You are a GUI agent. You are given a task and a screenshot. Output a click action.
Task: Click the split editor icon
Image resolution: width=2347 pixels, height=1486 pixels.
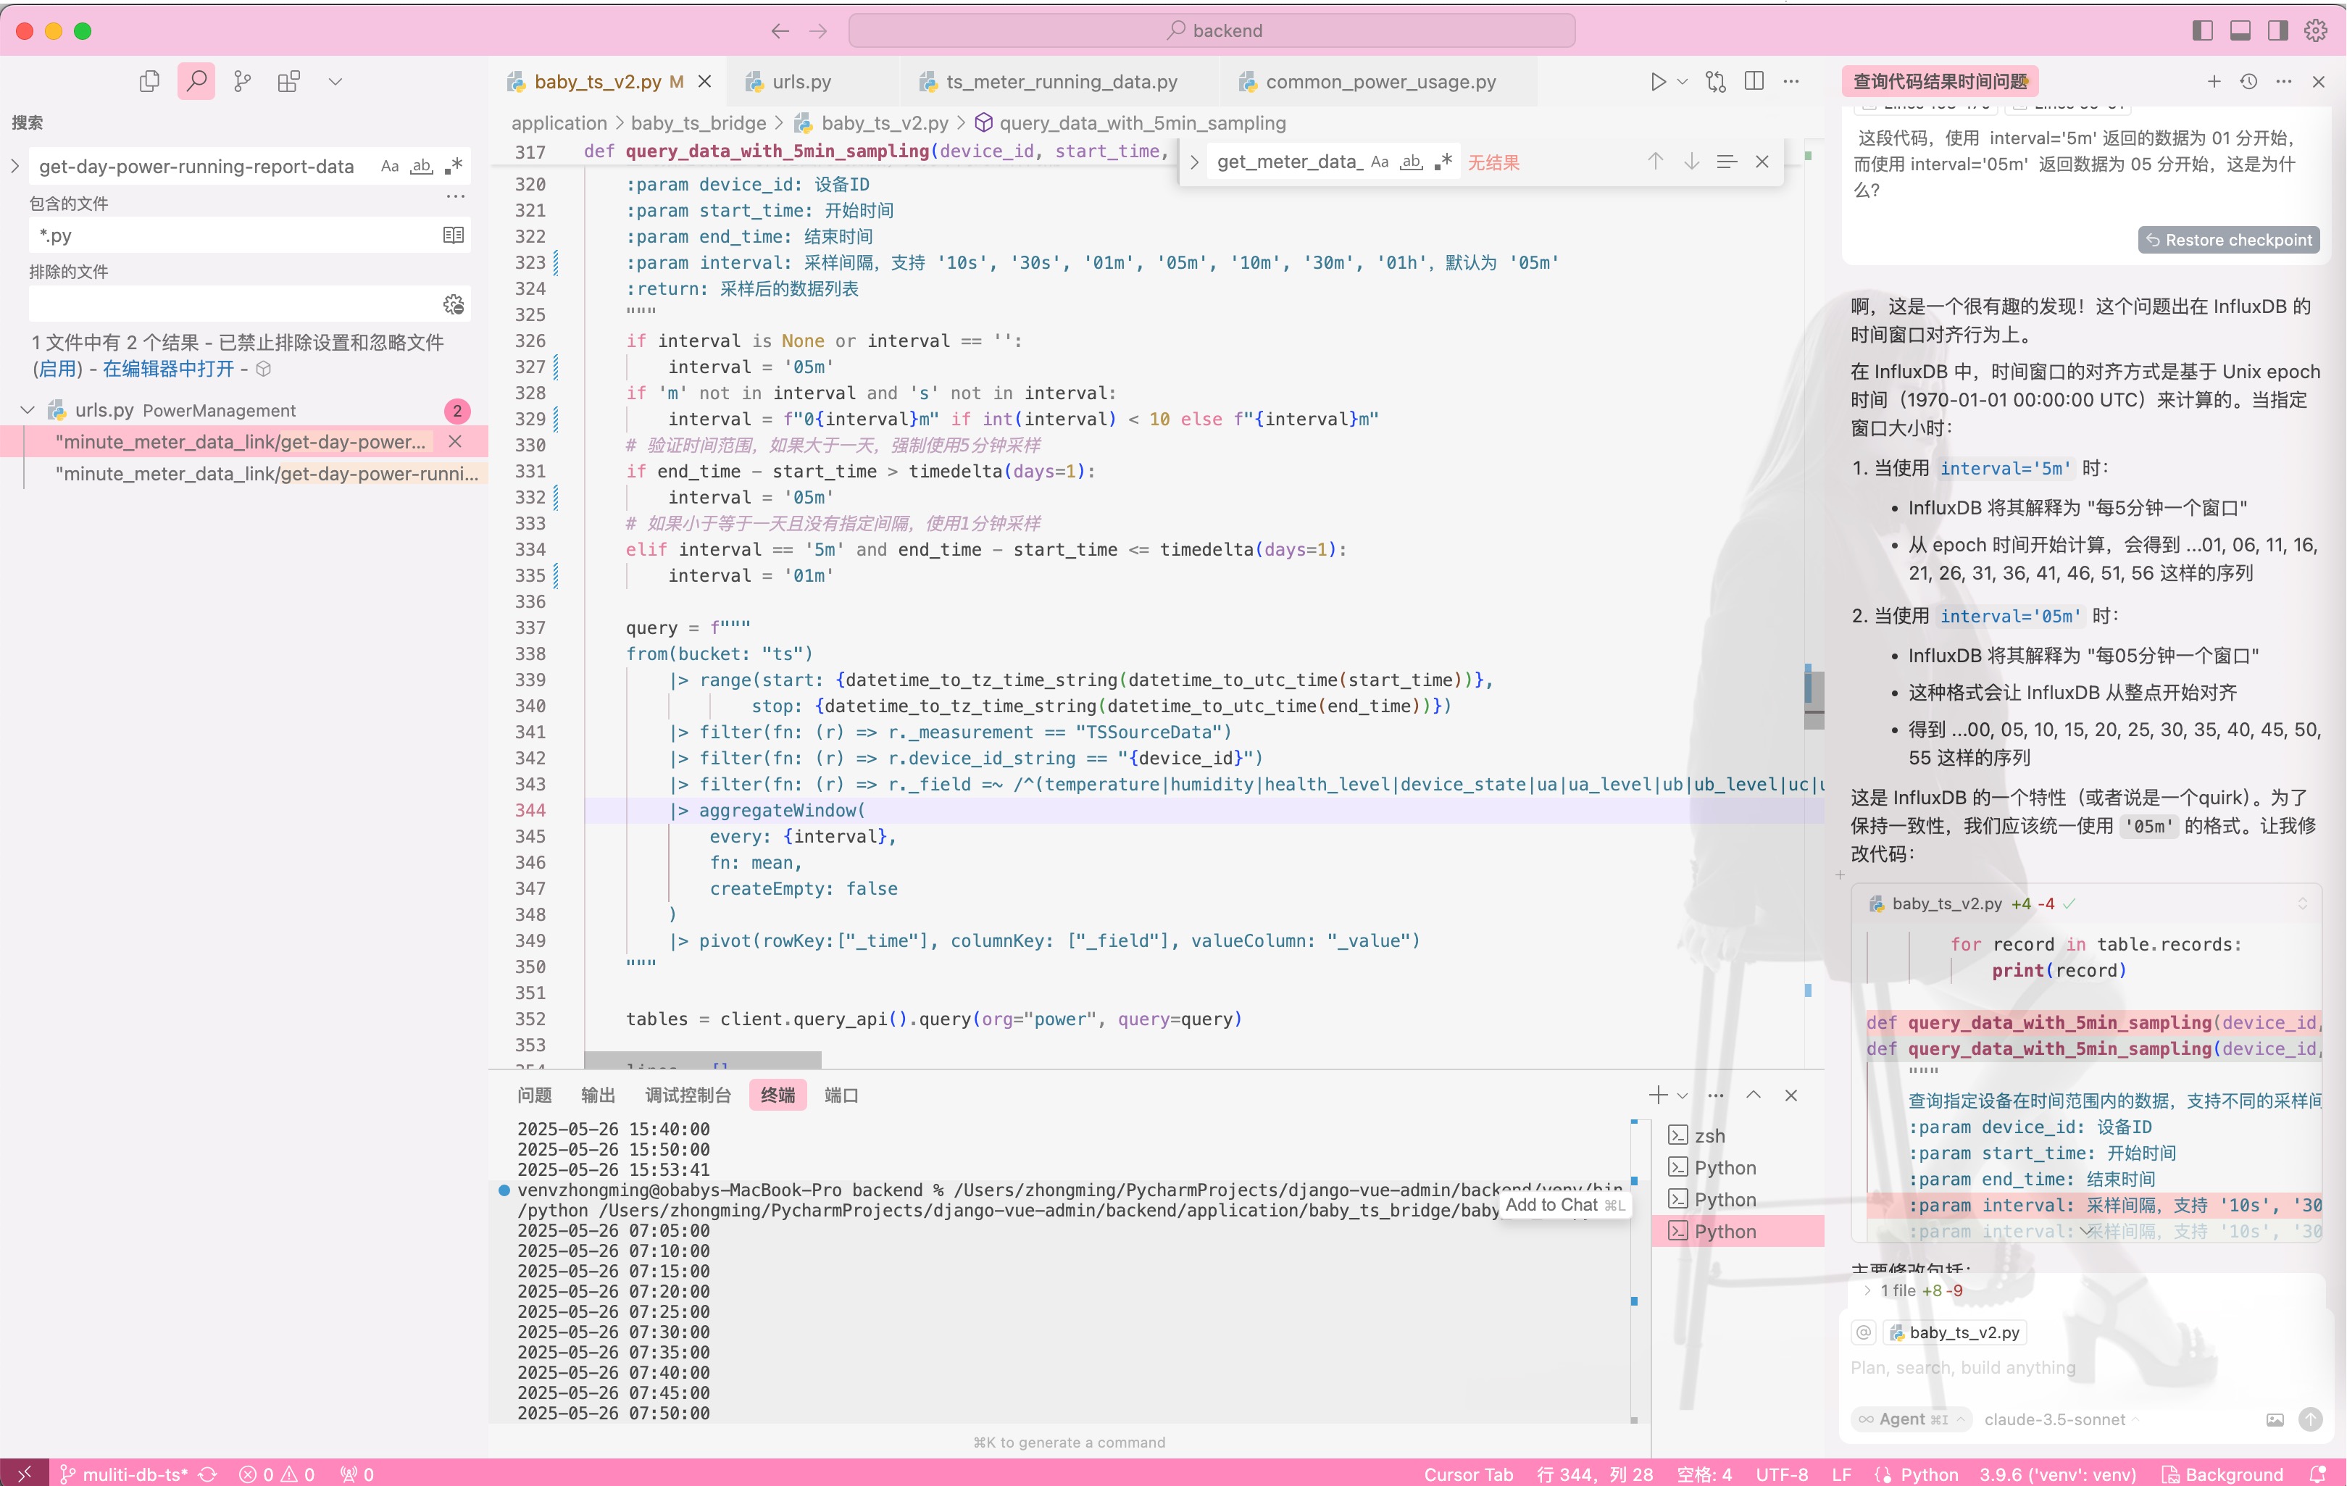pos(1754,82)
